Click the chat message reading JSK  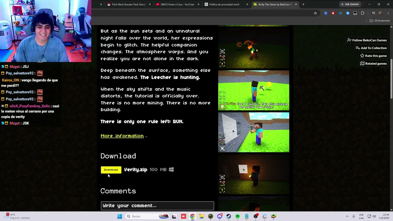pyautogui.click(x=25, y=123)
